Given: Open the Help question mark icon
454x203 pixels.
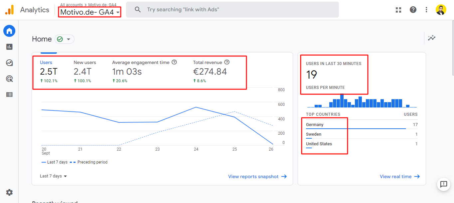Looking at the screenshot, I should [x=413, y=10].
